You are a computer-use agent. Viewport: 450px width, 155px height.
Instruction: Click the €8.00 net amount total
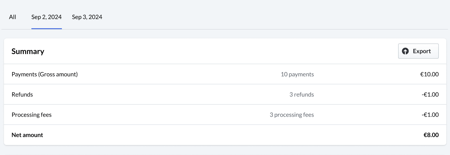point(431,135)
